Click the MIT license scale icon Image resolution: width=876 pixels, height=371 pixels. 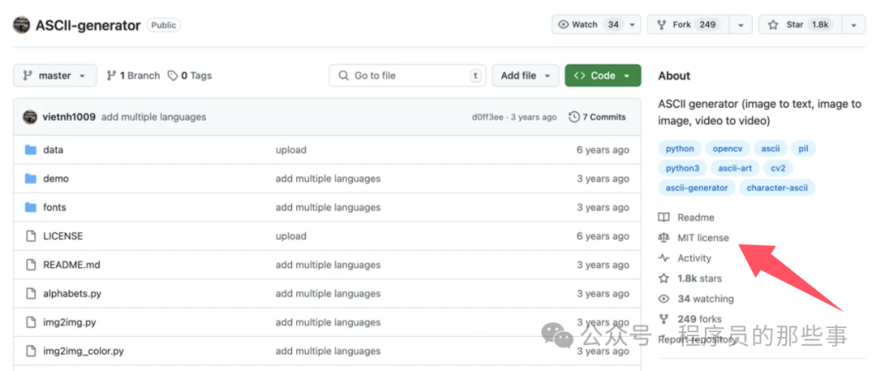click(664, 238)
